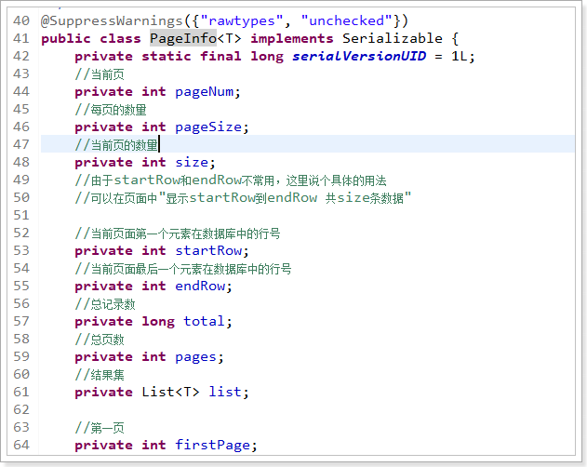Viewport: 587px width, 467px height.
Task: Click the "rawtypes" string literal
Action: coord(242,20)
